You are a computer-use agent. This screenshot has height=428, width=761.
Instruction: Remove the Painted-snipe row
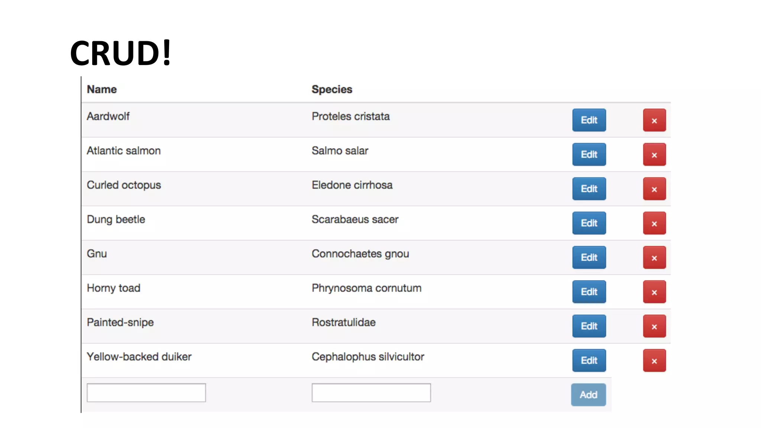(x=654, y=326)
